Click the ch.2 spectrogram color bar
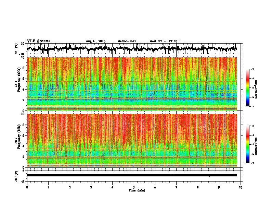 247,144
